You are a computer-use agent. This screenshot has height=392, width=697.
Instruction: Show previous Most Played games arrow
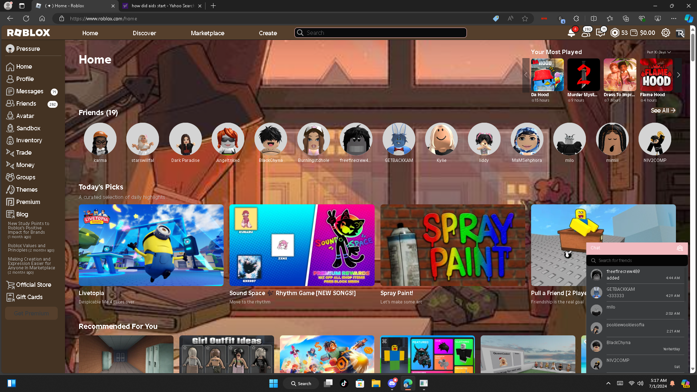526,75
